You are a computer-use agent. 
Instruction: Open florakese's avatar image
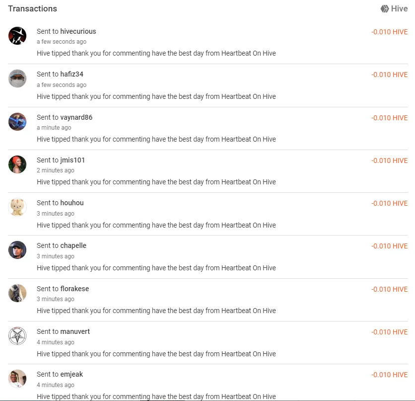coord(17,293)
